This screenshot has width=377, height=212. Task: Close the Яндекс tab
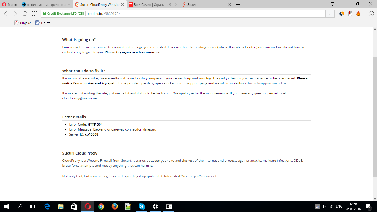[230, 4]
